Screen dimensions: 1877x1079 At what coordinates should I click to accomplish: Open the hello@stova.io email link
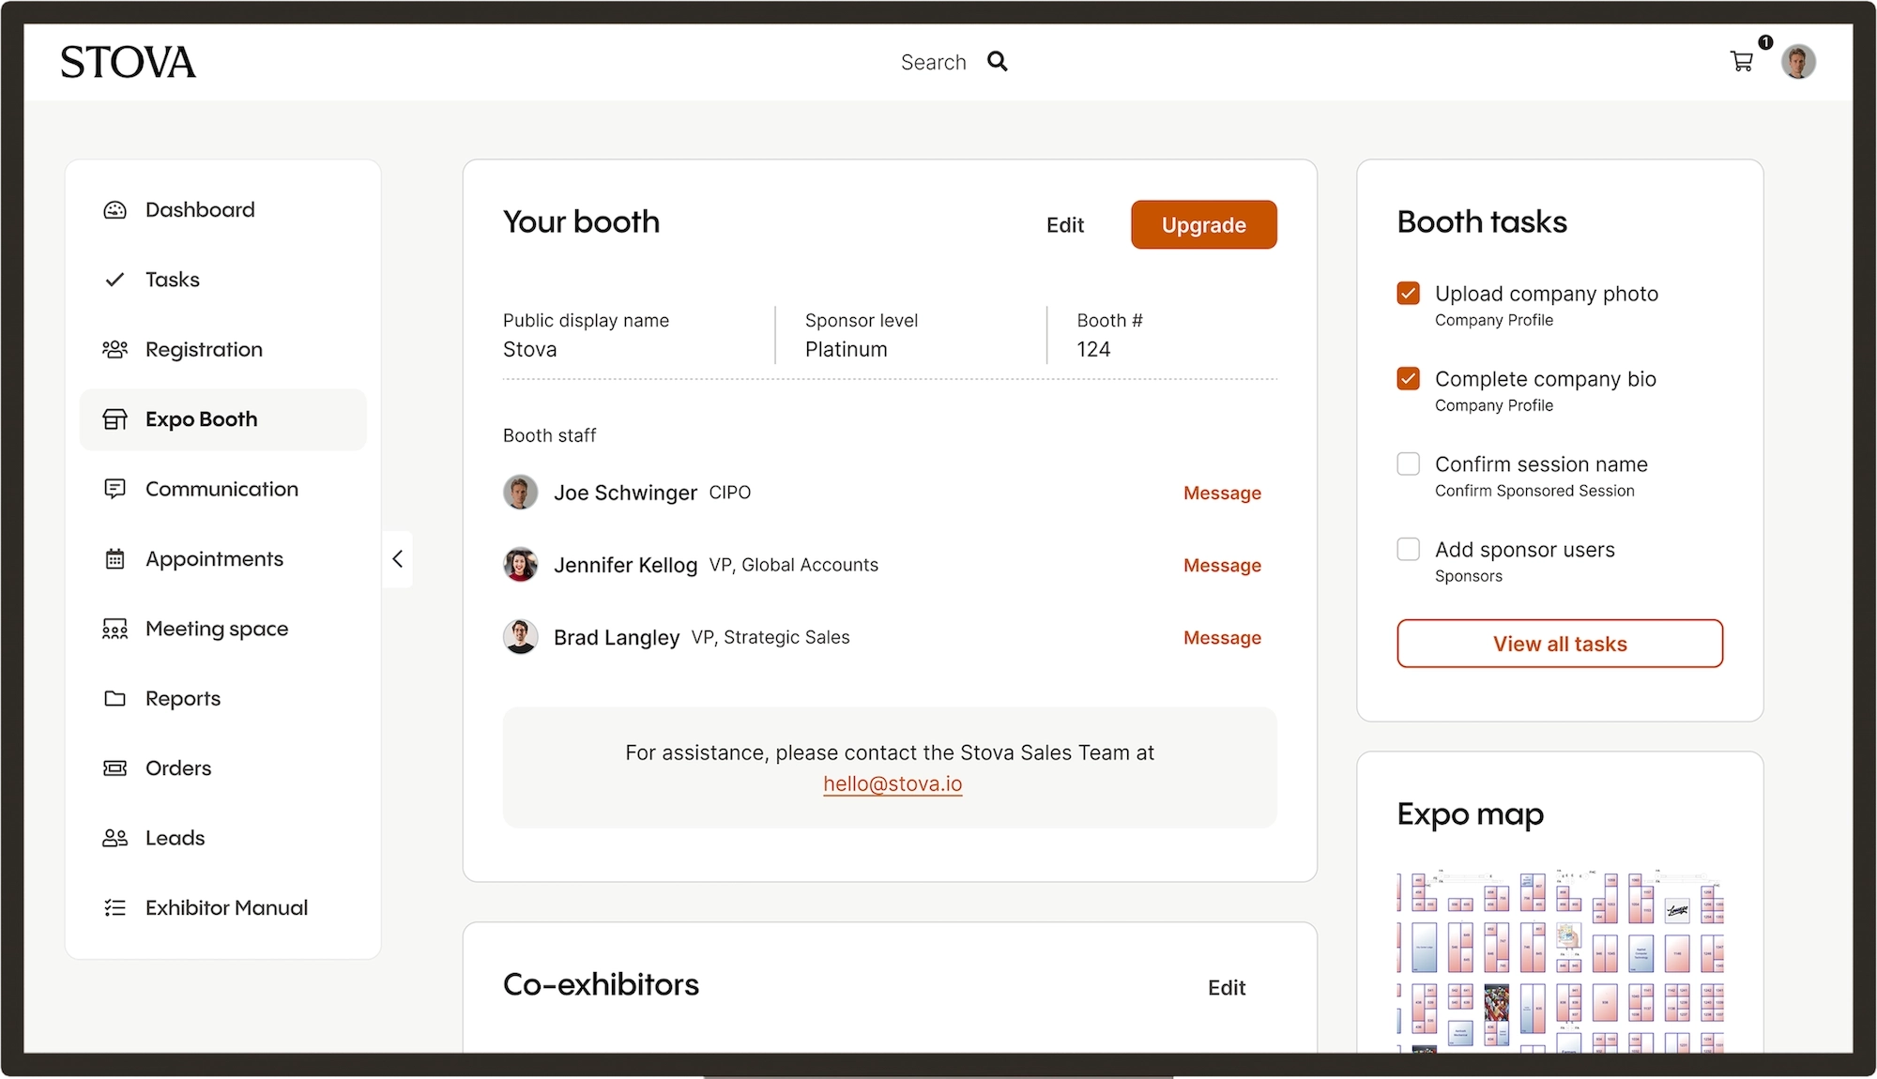click(x=893, y=784)
